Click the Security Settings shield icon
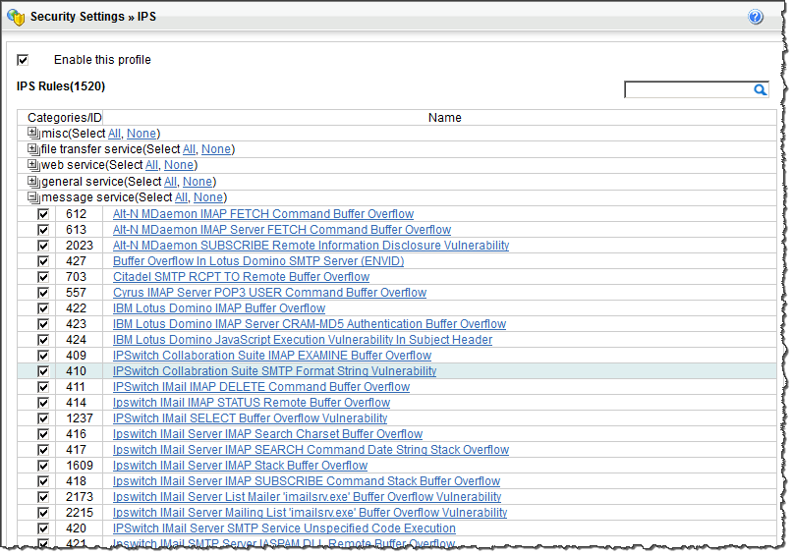This screenshot has height=556, width=793. click(x=16, y=17)
